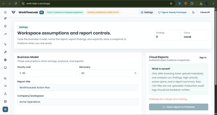The height and width of the screenshot is (115, 217).
Task: Open the shield check sidebar icon
Action: 5,26
